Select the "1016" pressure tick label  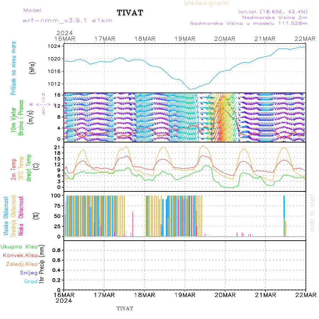click(x=54, y=71)
